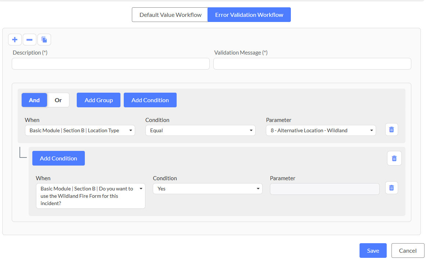
Task: Open the Yes condition dropdown
Action: [x=207, y=189]
